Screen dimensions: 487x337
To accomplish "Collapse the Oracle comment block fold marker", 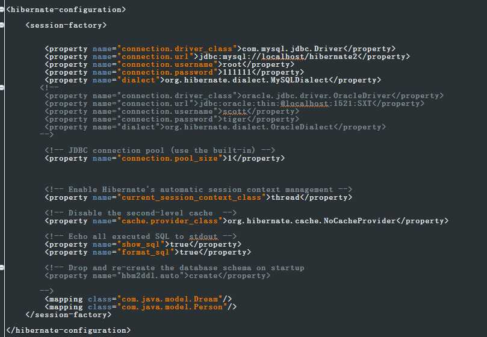I will point(2,88).
